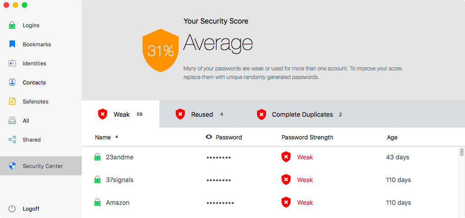Open the Contacts person icon
This screenshot has width=465, height=218.
tap(12, 82)
